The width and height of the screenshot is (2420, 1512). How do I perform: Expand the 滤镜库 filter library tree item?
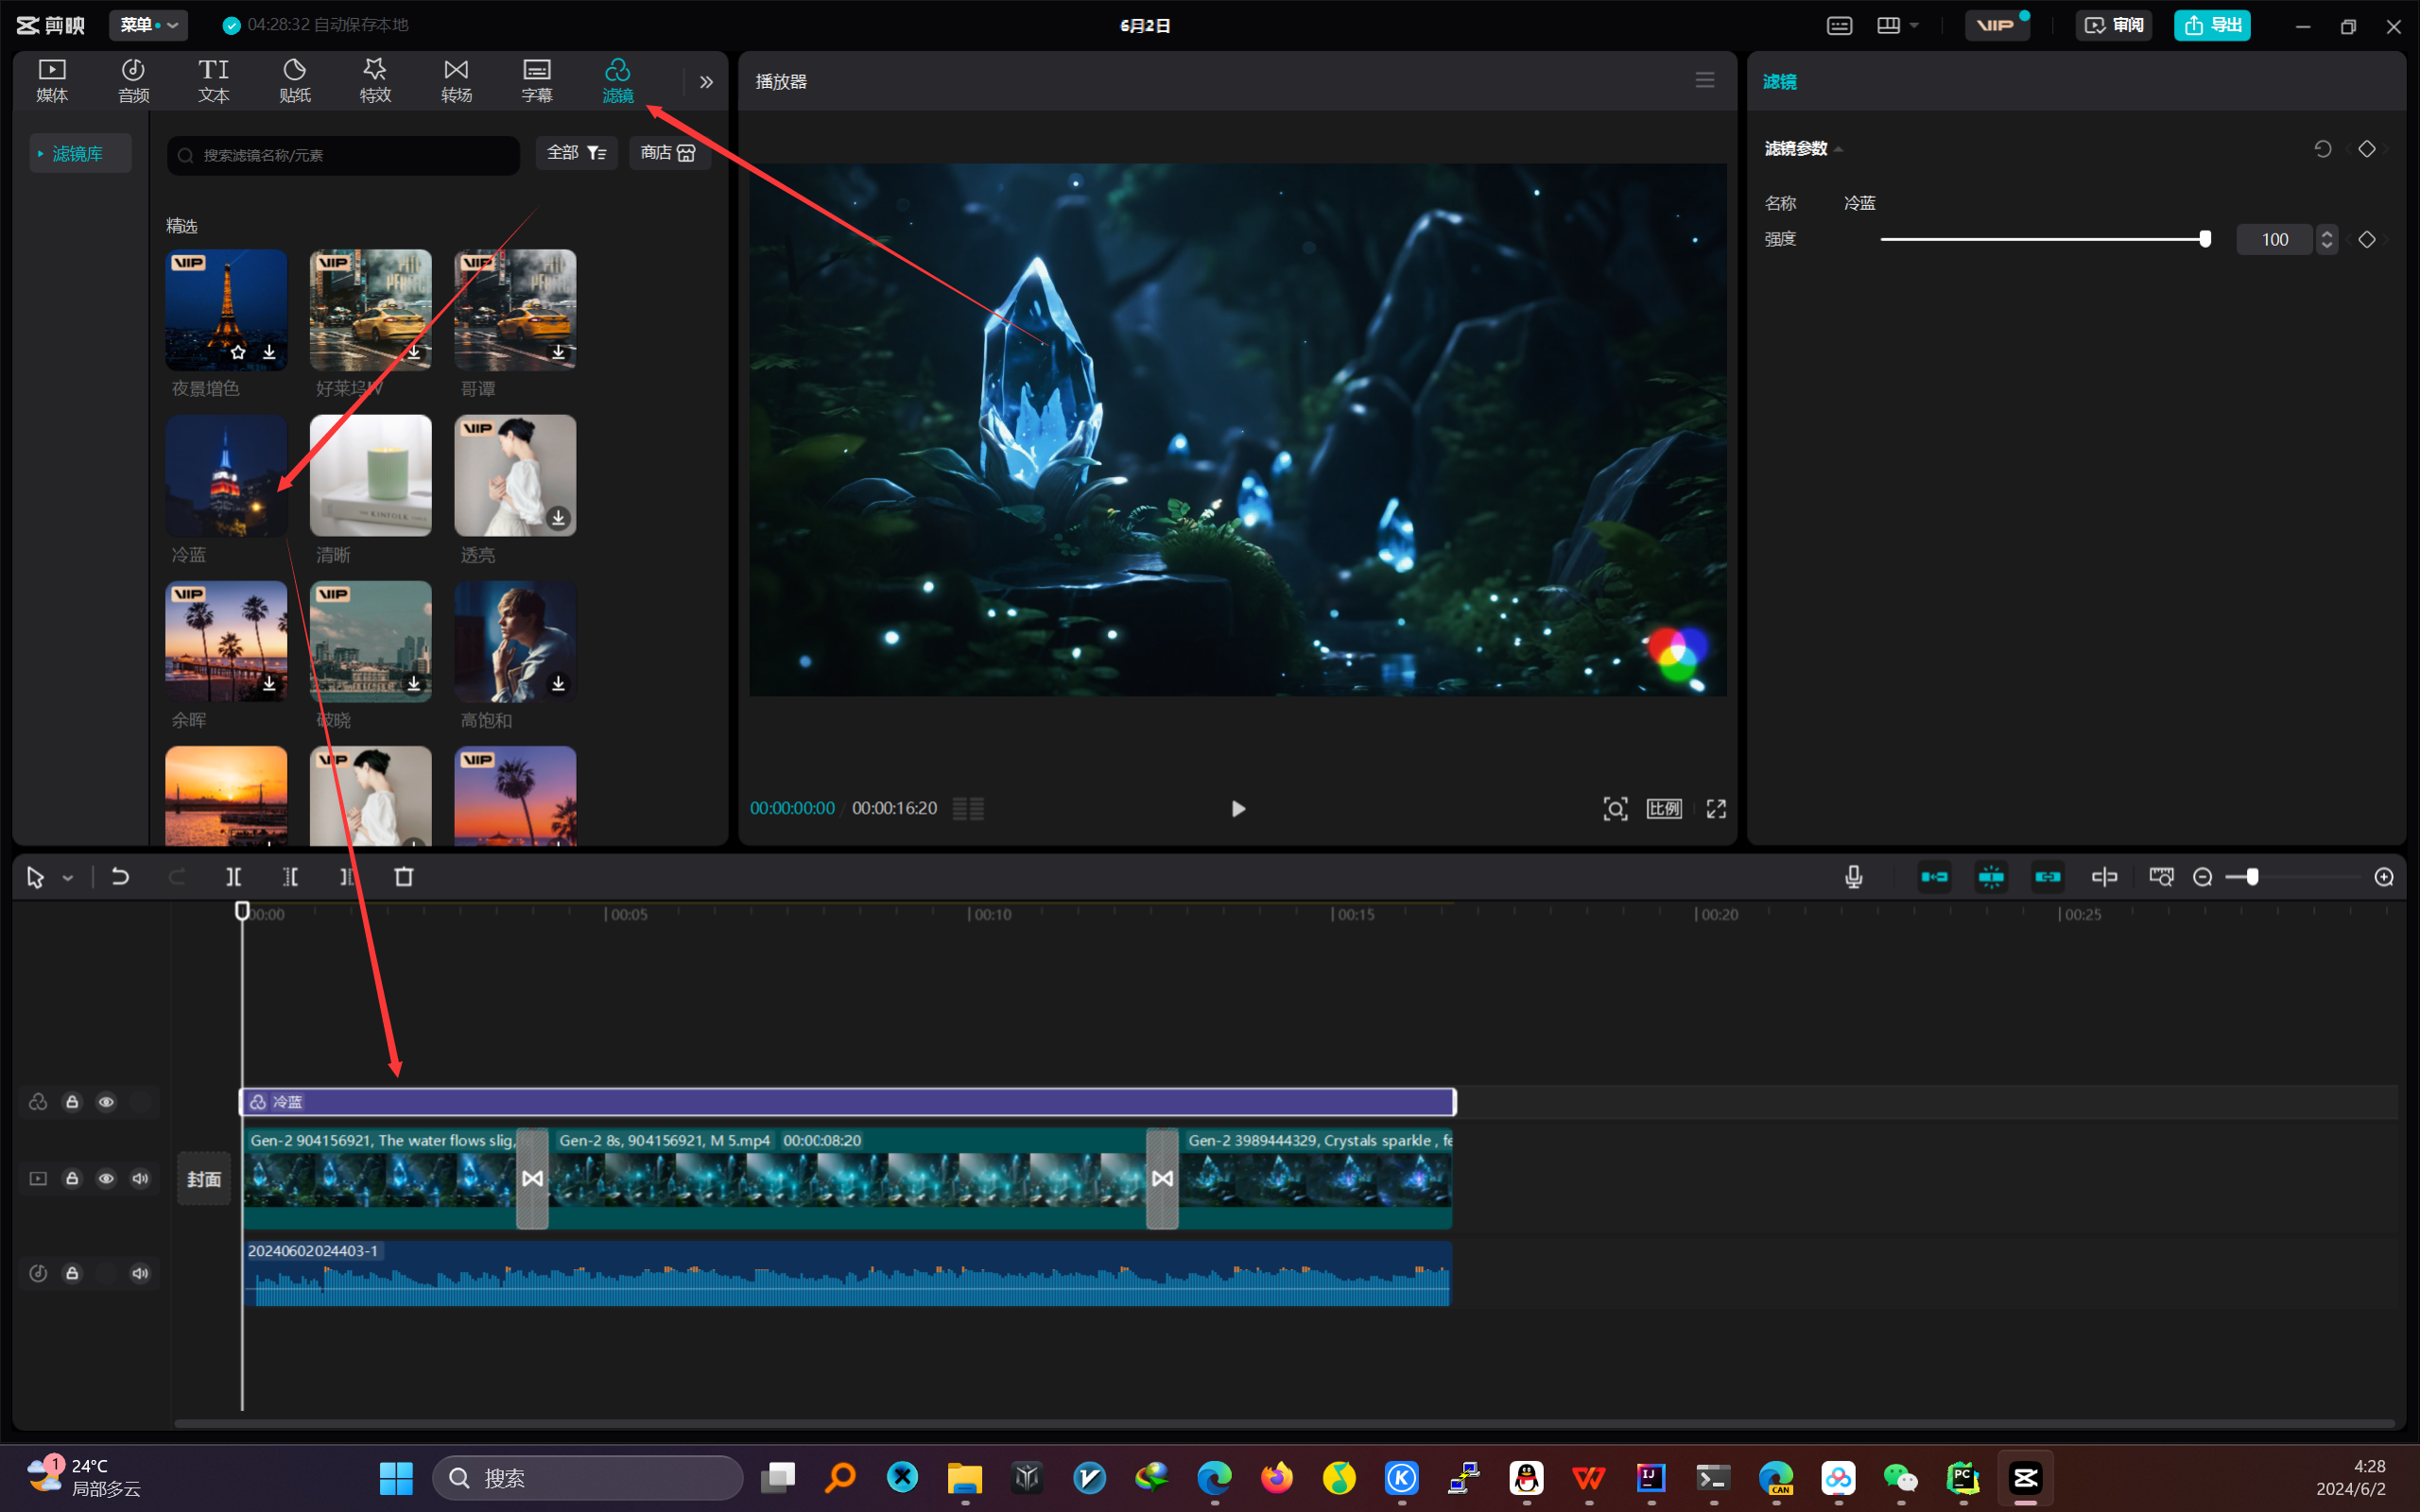click(x=80, y=153)
